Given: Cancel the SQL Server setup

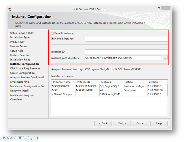Looking at the screenshot, I should [x=140, y=123].
